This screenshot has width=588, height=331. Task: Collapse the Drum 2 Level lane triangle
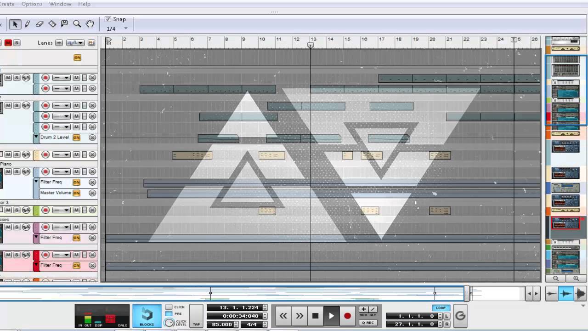pyautogui.click(x=36, y=137)
